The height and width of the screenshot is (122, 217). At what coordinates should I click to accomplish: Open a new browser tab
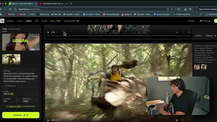click(71, 4)
